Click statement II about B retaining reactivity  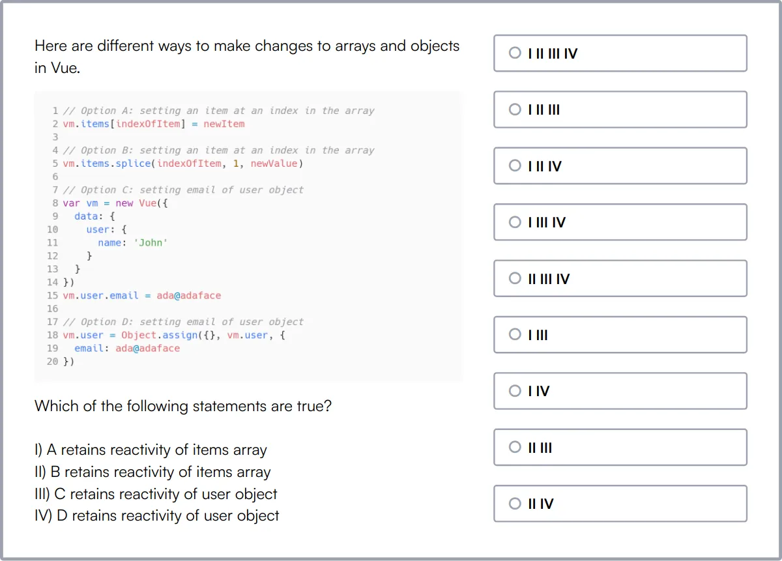tap(152, 472)
